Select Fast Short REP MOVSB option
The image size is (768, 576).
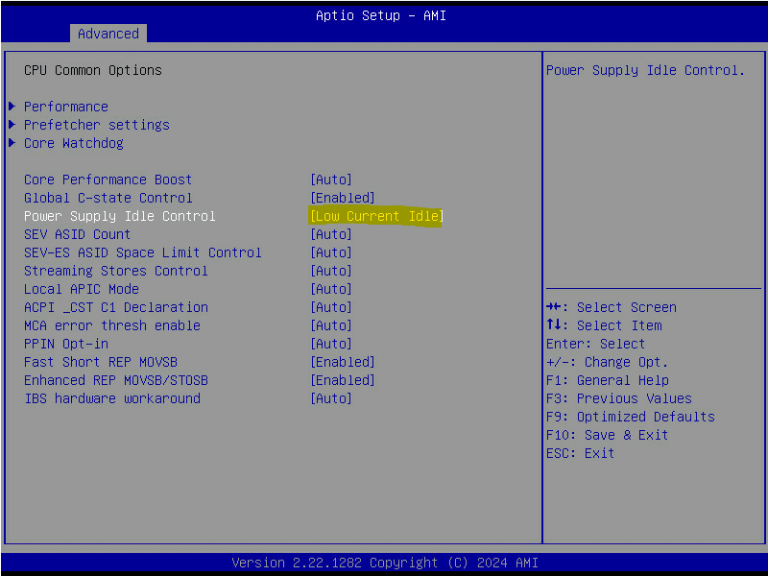coord(101,362)
